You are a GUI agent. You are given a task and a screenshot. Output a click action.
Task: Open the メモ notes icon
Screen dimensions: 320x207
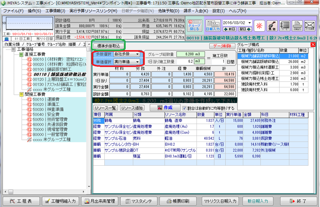[285, 26]
